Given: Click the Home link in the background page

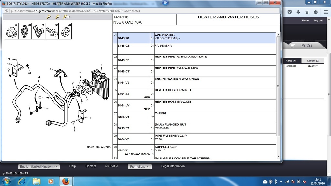Looking at the screenshot, I should (x=305, y=20).
